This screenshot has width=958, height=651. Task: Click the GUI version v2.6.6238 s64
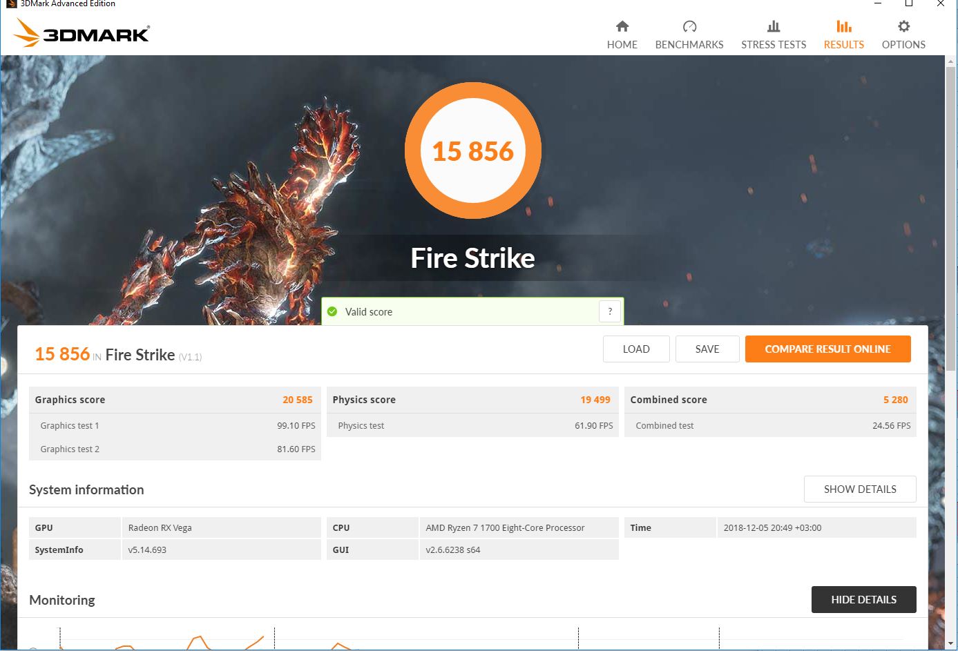click(453, 550)
